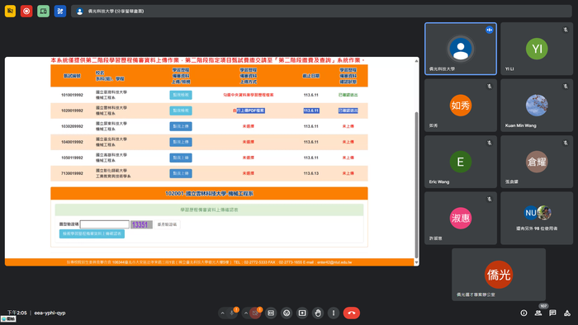Click the 1020019992 row blue view button
This screenshot has height=325, width=578.
[x=181, y=111]
